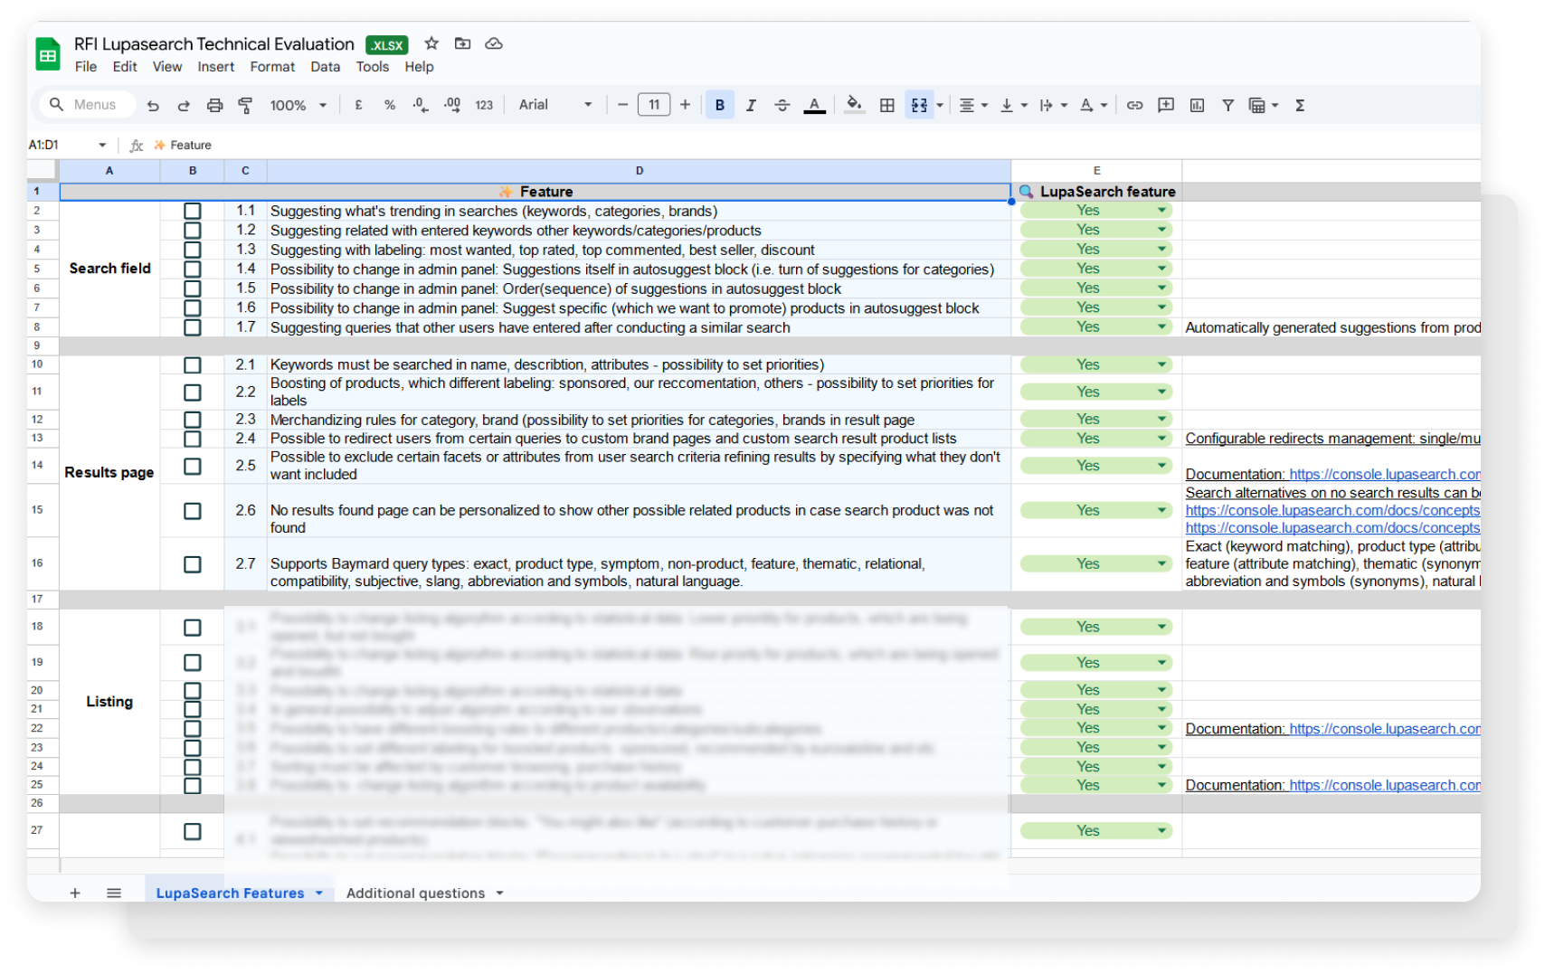This screenshot has width=1545, height=974.
Task: Tick checkbox for row 1.7
Action: tap(193, 327)
